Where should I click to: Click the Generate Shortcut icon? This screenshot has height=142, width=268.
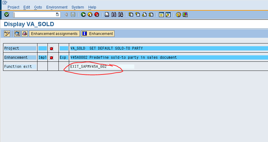168,15
